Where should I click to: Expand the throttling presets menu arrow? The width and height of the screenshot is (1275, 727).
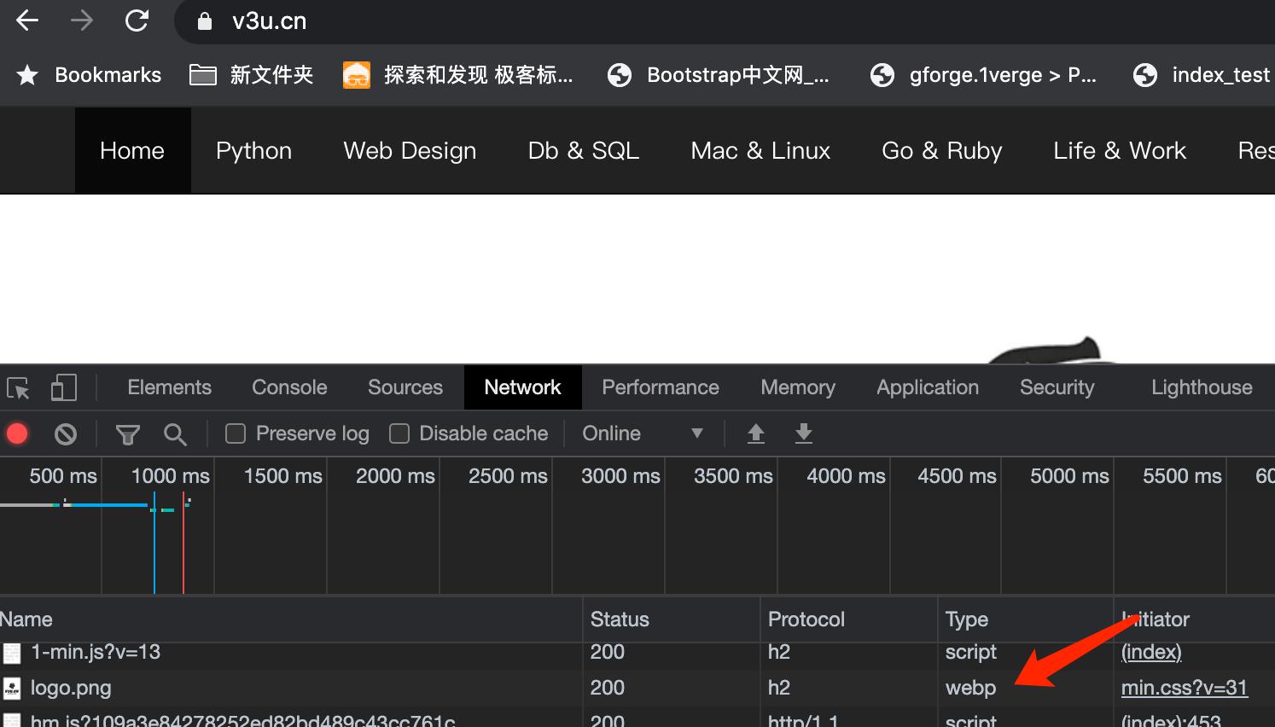point(697,433)
